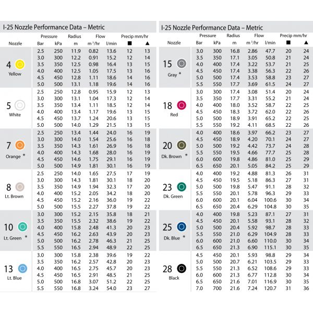Click the square precip symbol in left table

tap(129, 43)
